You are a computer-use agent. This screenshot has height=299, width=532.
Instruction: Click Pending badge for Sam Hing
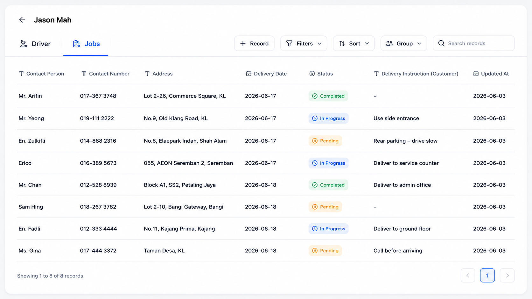coord(325,207)
